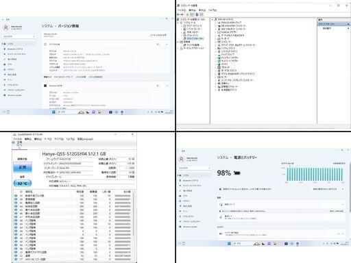Click the キーボード device category icon
This screenshot has height=263, width=351.
click(x=219, y=38)
